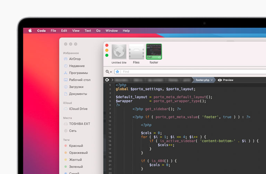Screen dimensions: 266x174
Task: Open the Window menu
Action: click(112, 31)
